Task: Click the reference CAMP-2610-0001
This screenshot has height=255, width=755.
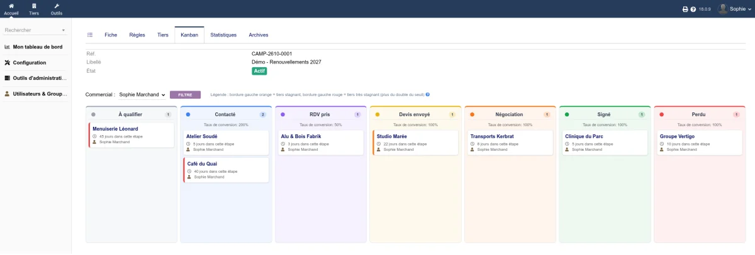Action: click(272, 54)
